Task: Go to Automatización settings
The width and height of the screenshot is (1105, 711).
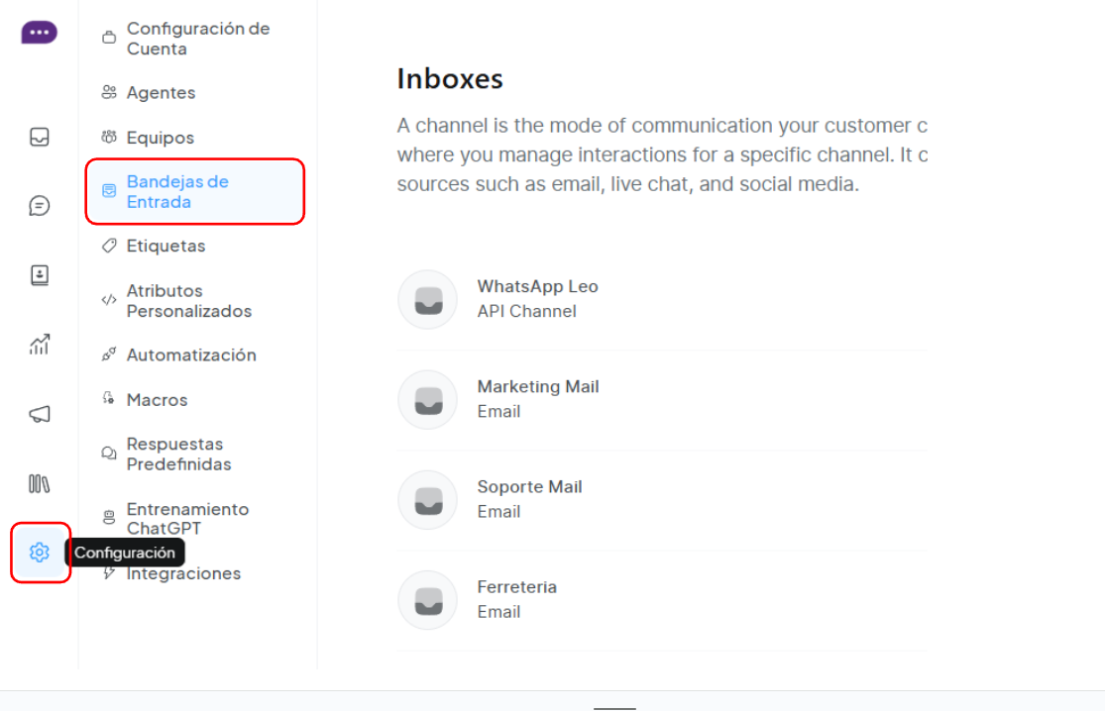Action: (190, 355)
